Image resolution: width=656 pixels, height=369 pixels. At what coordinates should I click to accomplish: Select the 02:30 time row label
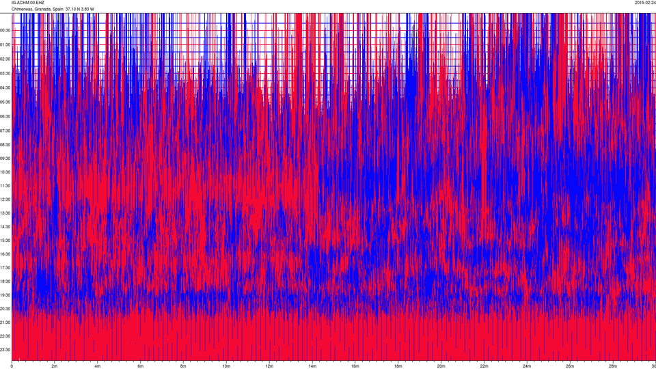pos(5,59)
